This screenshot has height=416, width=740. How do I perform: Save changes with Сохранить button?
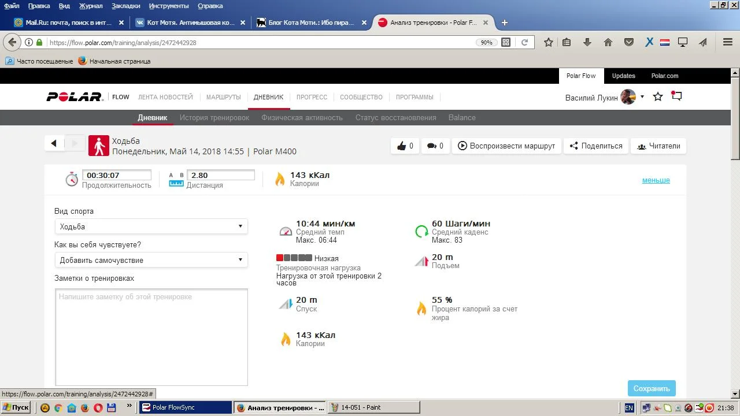coord(652,388)
